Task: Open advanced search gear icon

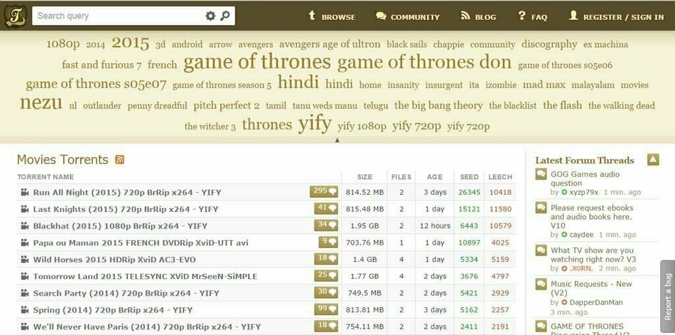Action: tap(210, 16)
